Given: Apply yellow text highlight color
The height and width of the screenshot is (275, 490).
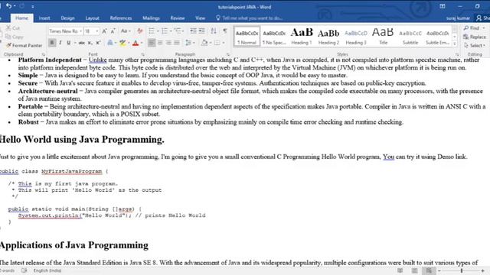Looking at the screenshot, I should (122, 43).
